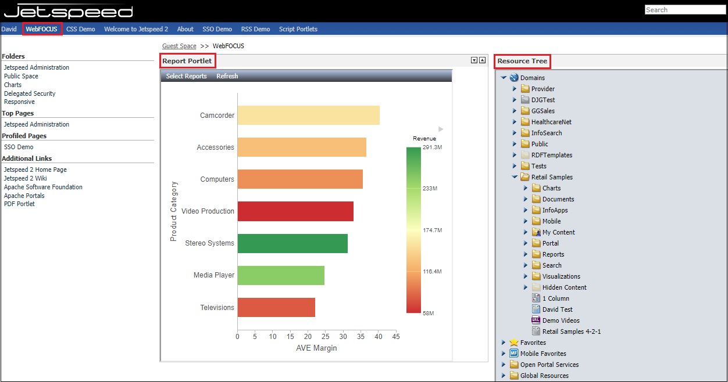Click the Retail Samples 4-2-1 icon
This screenshot has width=728, height=382.
click(536, 331)
